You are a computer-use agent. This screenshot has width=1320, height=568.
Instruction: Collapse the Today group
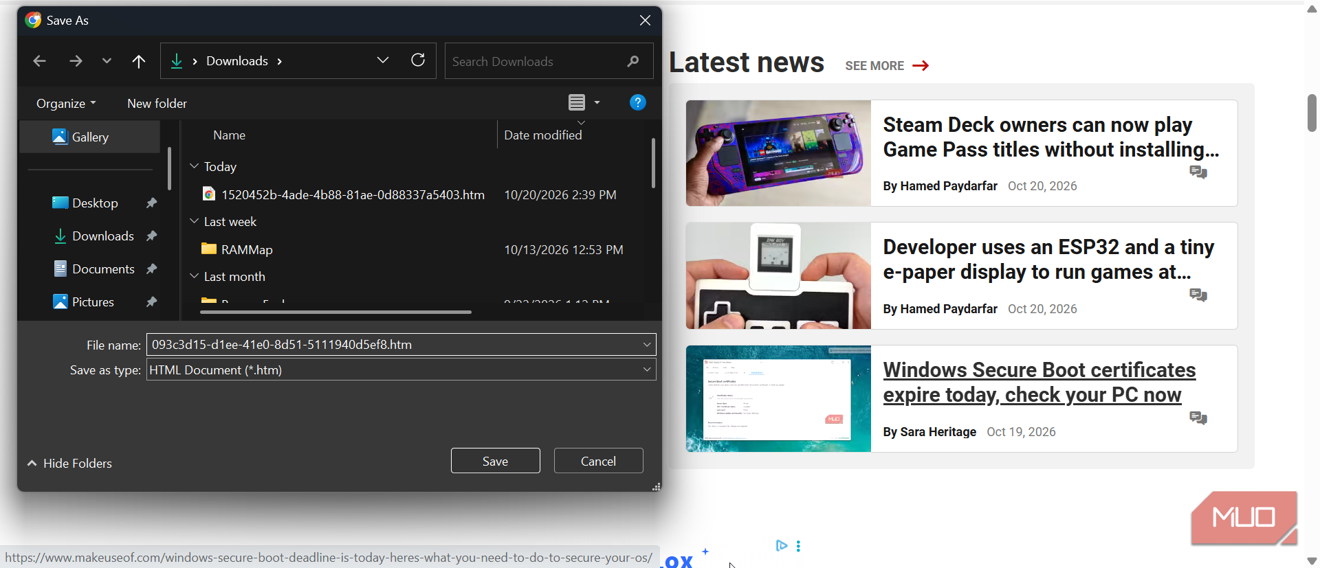click(x=195, y=166)
